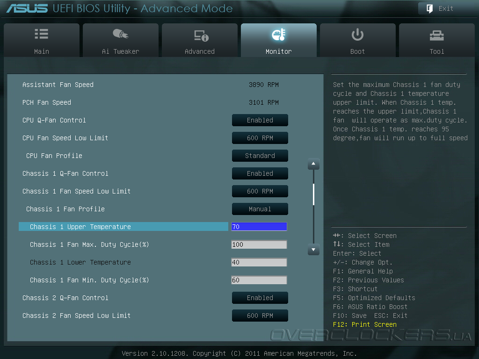Select the Chassis 1 Upper Temperature row label
The width and height of the screenshot is (479, 359).
tap(80, 227)
